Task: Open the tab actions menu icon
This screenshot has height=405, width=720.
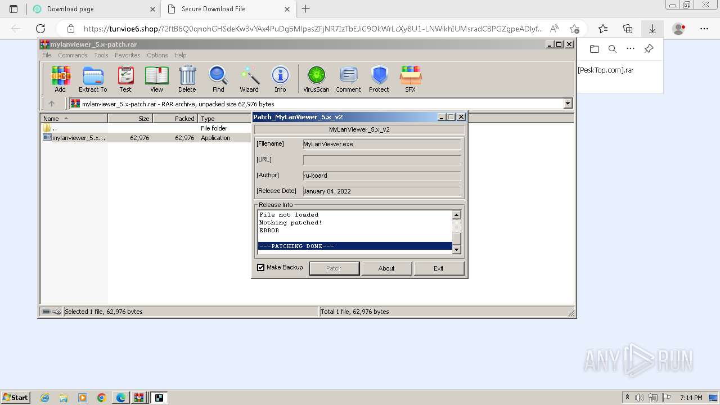Action: 13,9
